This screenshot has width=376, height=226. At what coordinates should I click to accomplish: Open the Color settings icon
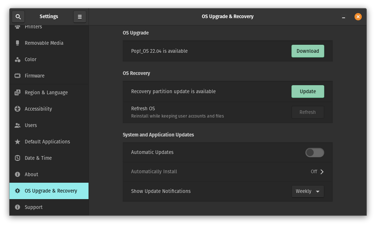pyautogui.click(x=18, y=59)
